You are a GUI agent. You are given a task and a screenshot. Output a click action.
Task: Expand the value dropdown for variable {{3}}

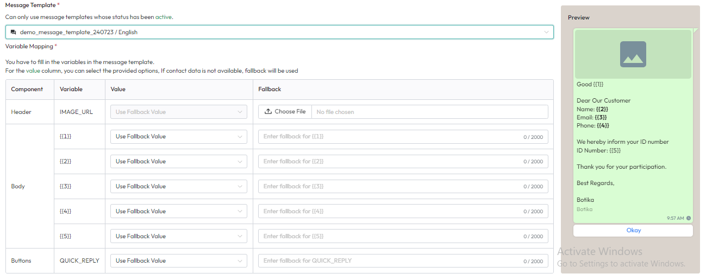pos(178,187)
